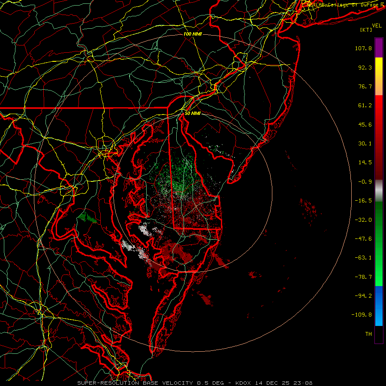Click the 100 NMI range ring label
The height and width of the screenshot is (386, 386).
[x=193, y=34]
